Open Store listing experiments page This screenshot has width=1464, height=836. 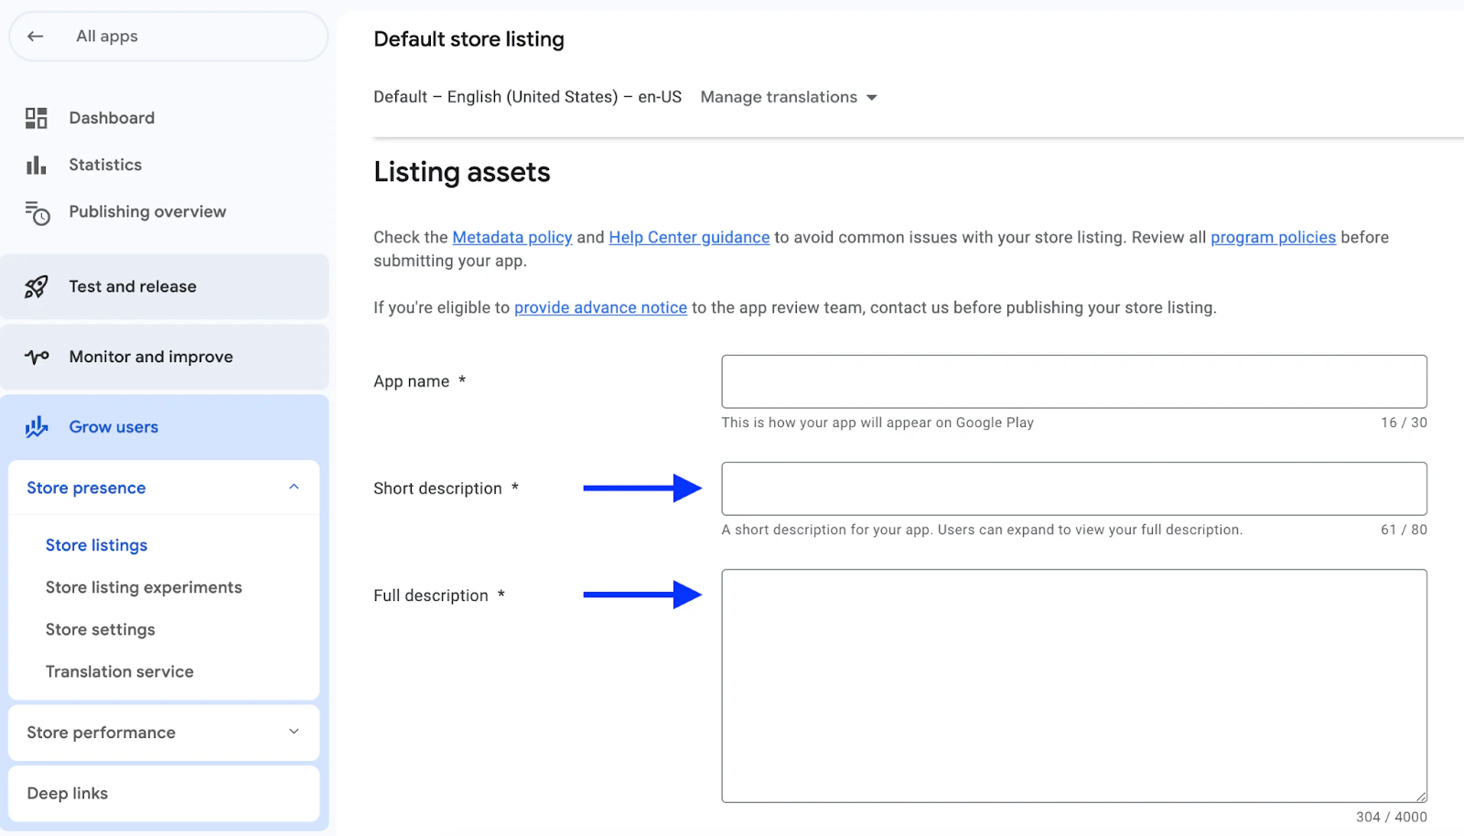pyautogui.click(x=144, y=587)
